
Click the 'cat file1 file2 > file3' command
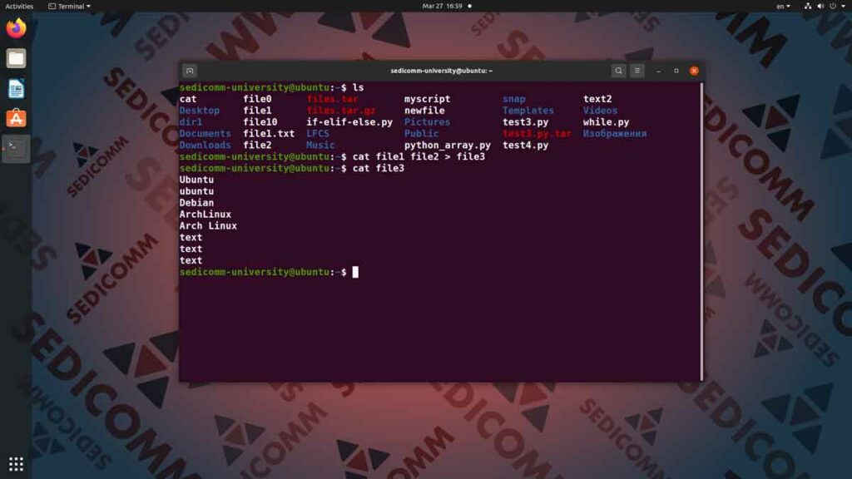point(419,156)
